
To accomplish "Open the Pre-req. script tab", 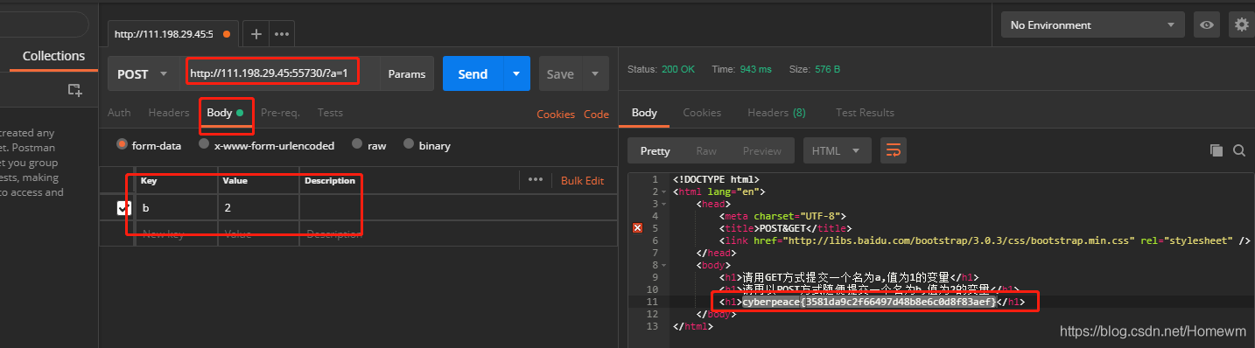I will pos(280,113).
